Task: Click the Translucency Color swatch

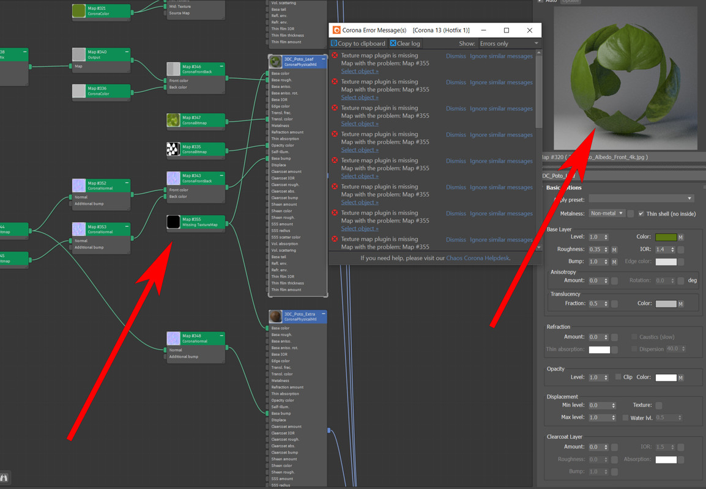Action: click(666, 304)
